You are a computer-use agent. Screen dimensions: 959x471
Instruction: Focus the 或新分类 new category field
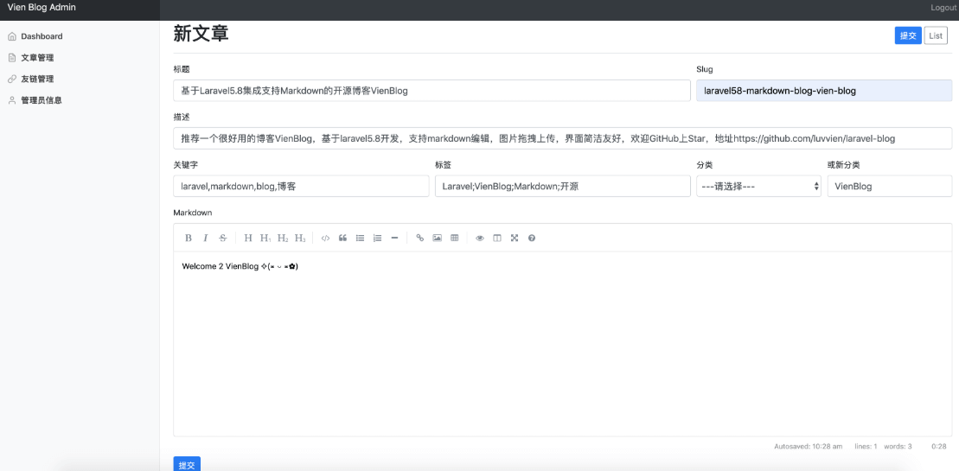[x=890, y=187]
